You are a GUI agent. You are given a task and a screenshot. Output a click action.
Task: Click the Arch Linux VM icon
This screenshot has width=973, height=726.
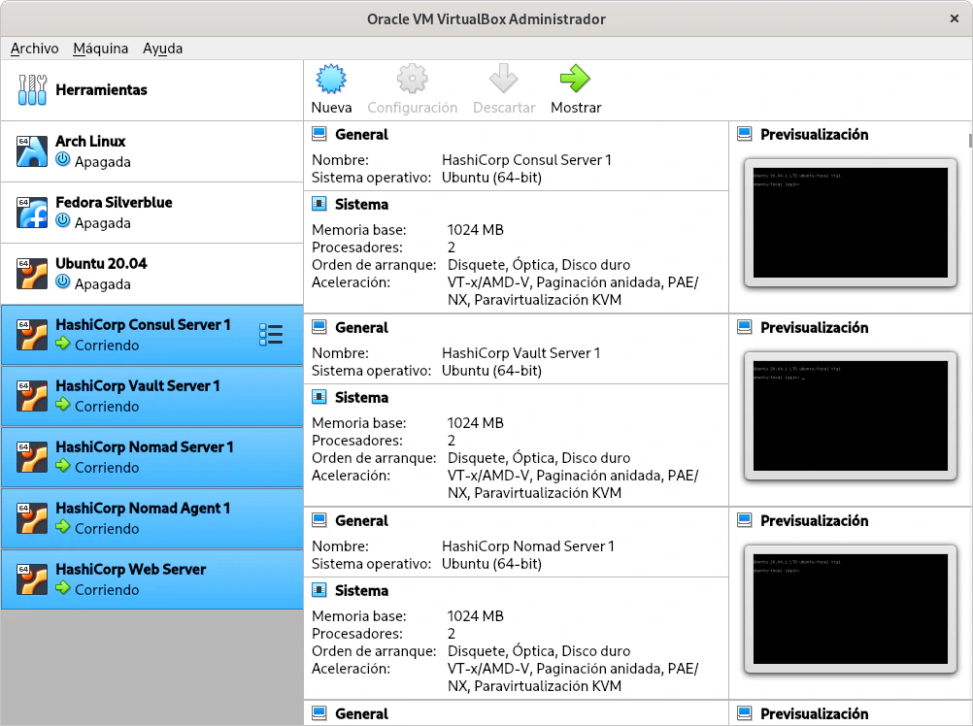click(x=32, y=151)
